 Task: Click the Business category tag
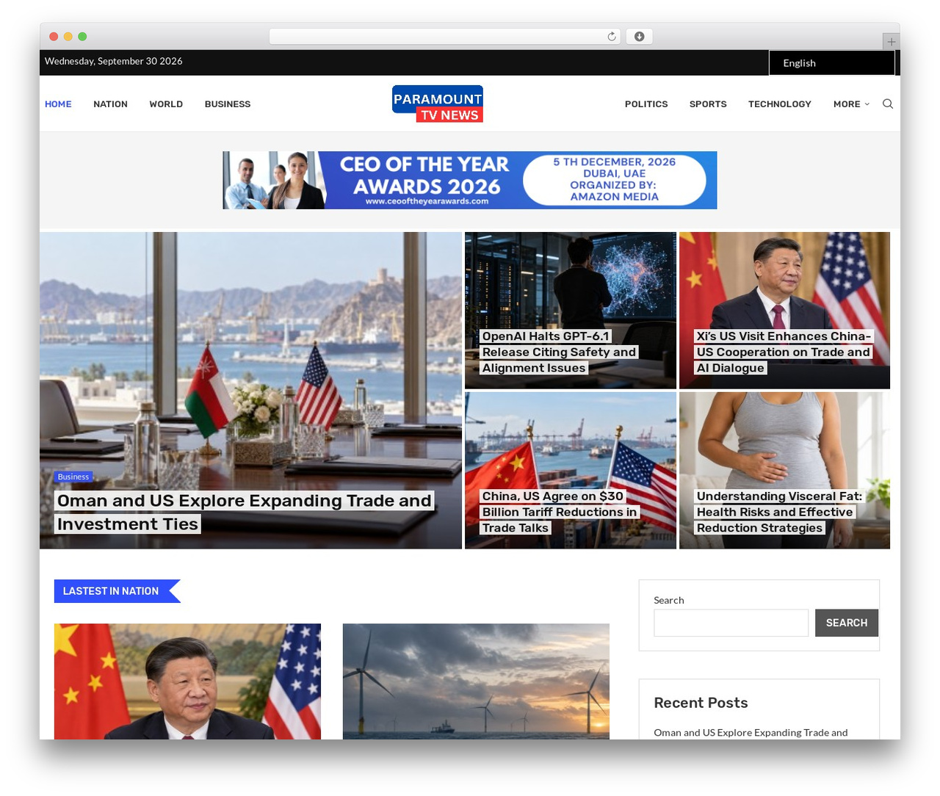[73, 477]
